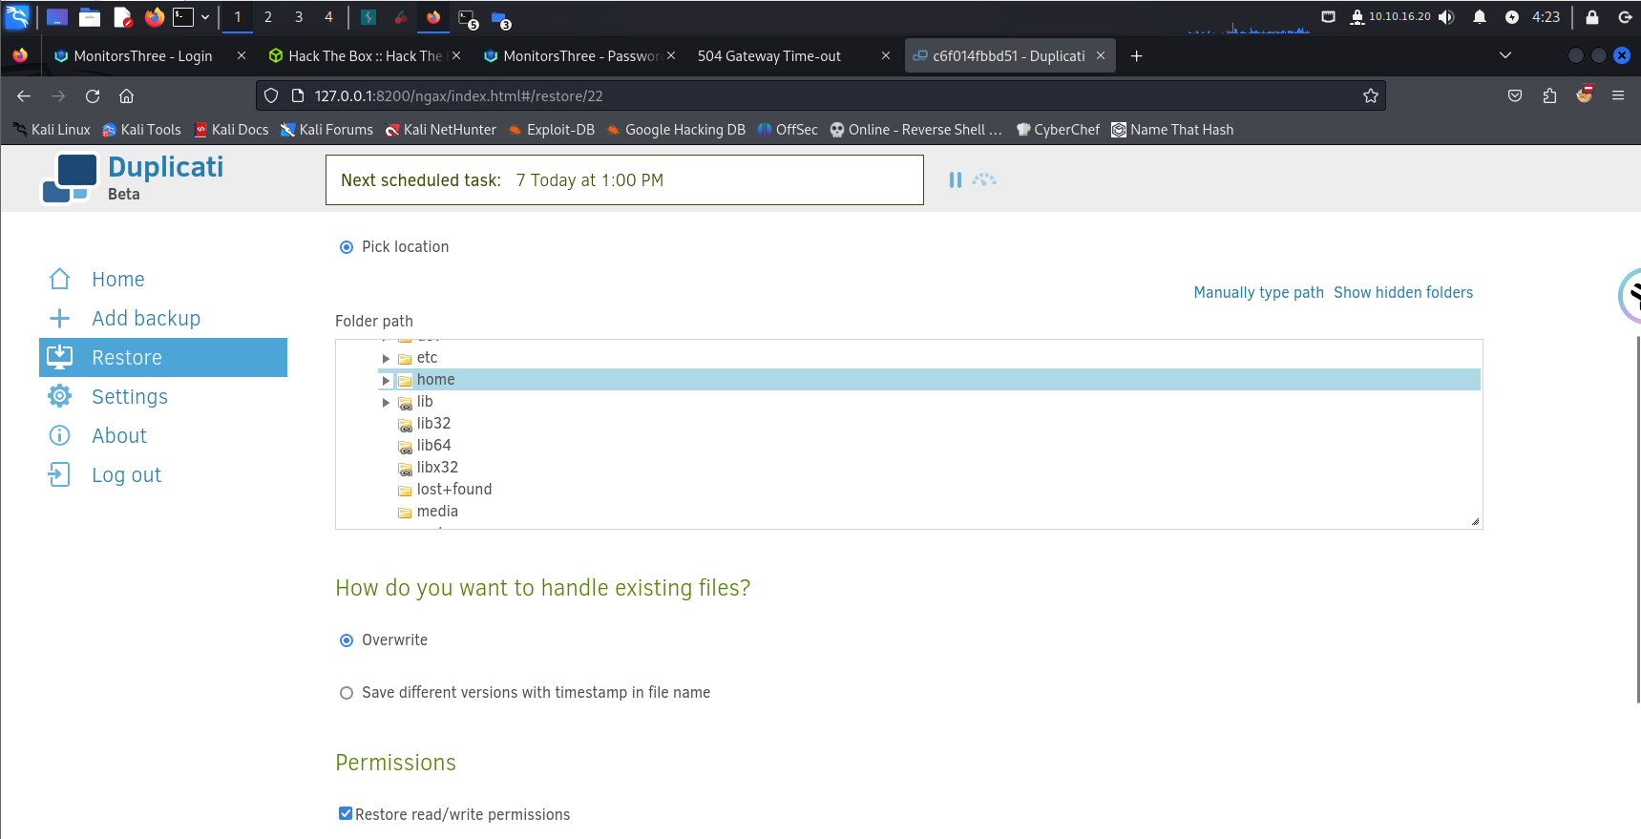Expand the home folder arrow
The image size is (1641, 839).
pos(386,381)
